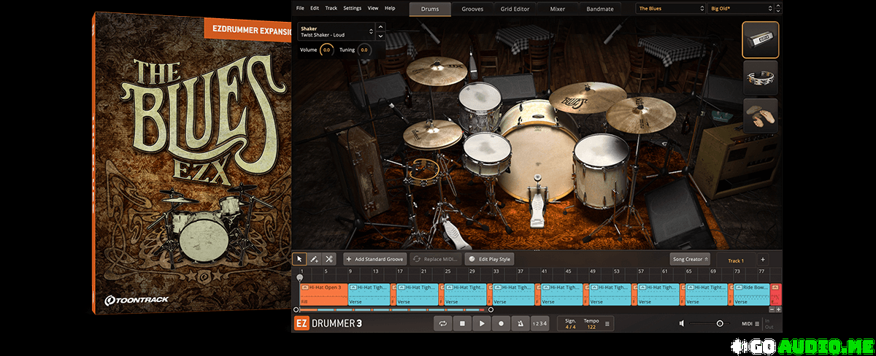The image size is (876, 356).
Task: Open the Help menu
Action: [390, 8]
